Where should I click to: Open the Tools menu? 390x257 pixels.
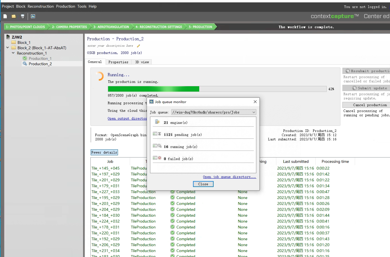[82, 6]
